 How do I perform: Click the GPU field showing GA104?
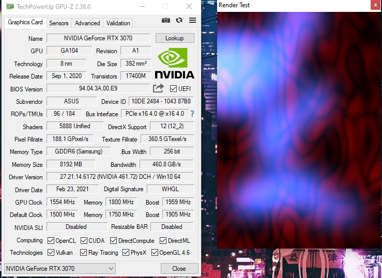[x=69, y=51]
